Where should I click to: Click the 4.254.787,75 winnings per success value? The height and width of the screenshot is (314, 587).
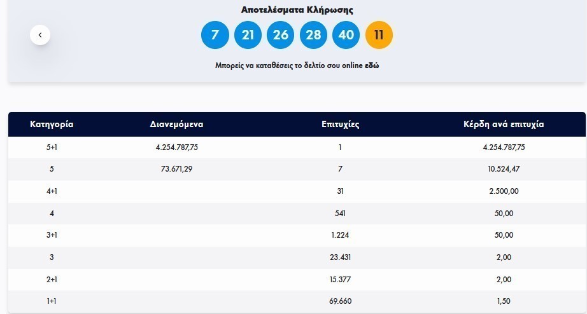pyautogui.click(x=504, y=147)
